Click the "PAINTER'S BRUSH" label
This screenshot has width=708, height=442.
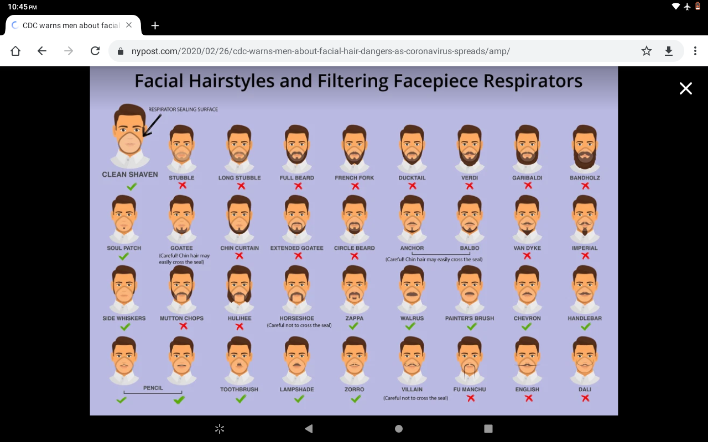point(470,318)
